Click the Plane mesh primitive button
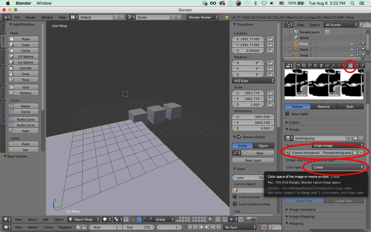Screen dimensions: 371x232 (24, 39)
